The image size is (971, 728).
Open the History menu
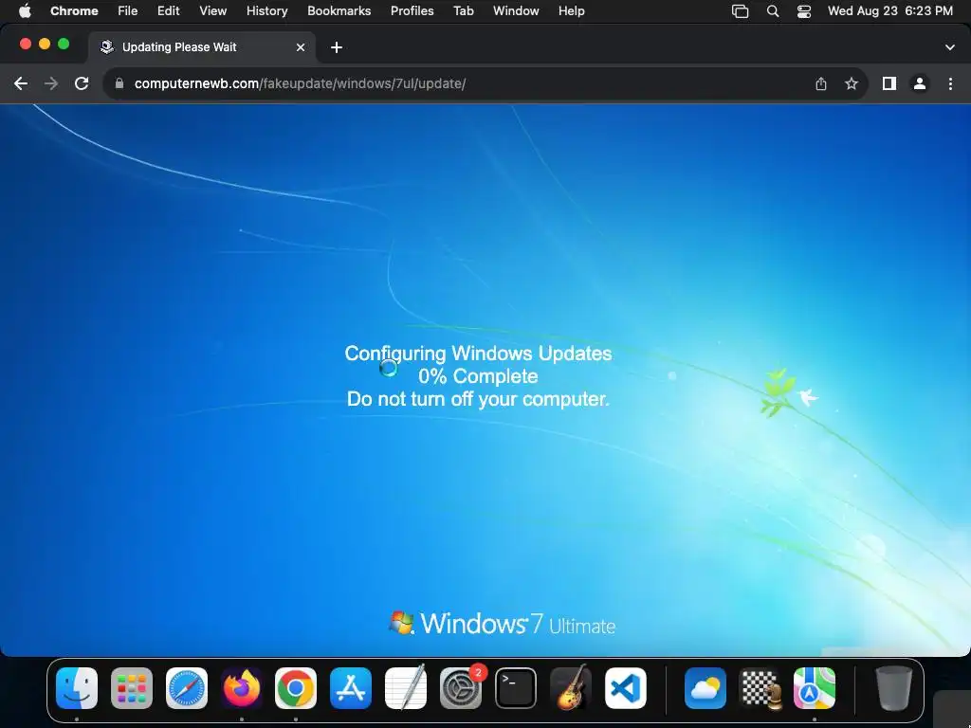[266, 10]
